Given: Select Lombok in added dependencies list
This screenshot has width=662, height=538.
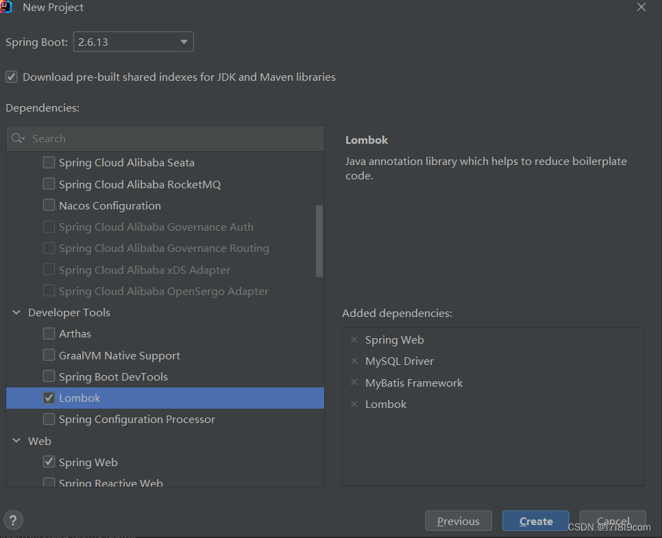Looking at the screenshot, I should 386,405.
